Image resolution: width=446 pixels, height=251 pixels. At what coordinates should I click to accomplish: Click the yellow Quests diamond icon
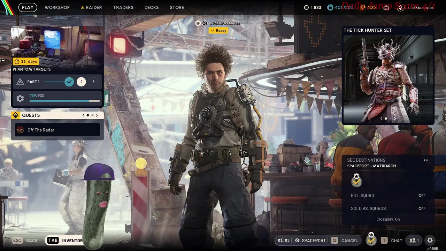16,115
